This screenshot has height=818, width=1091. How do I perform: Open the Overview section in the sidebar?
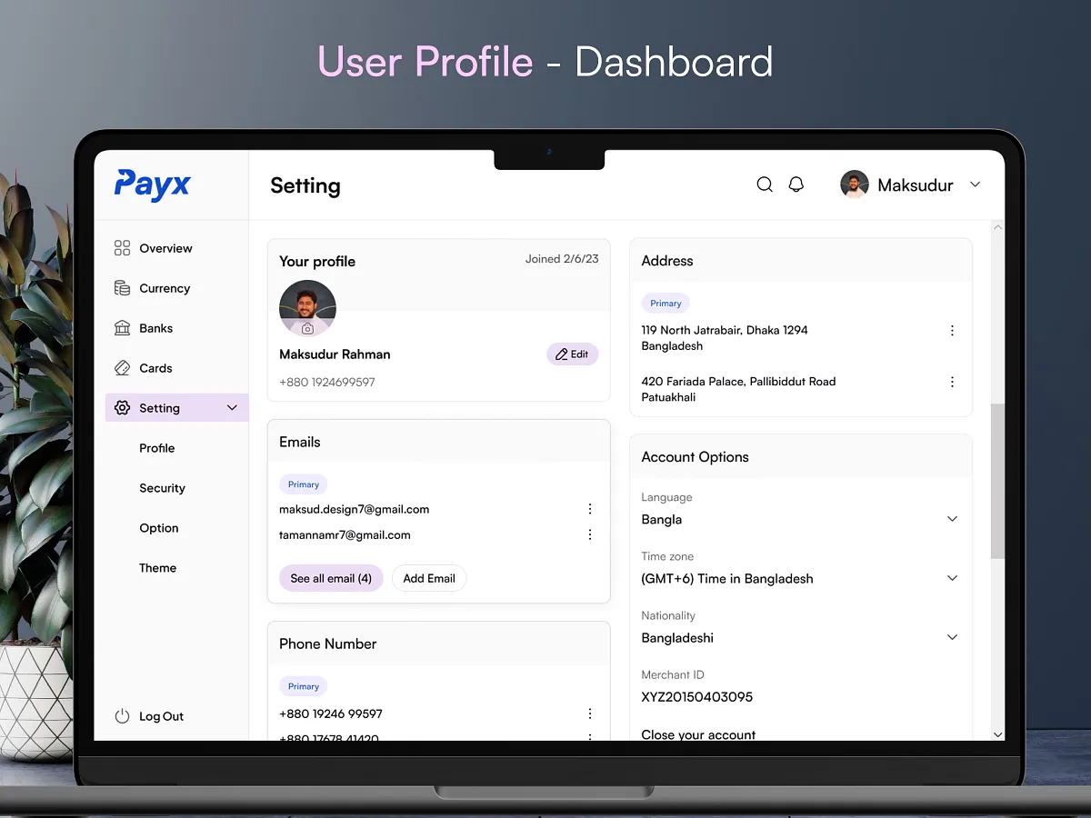[x=122, y=247]
